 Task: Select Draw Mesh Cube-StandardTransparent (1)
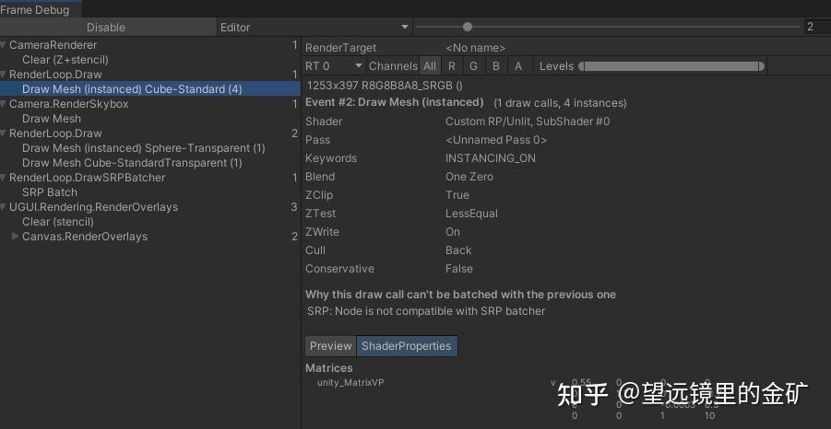point(132,163)
